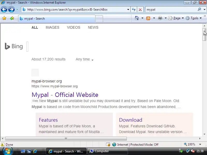Click the vertical scrollbar down arrow
The width and height of the screenshot is (207, 155).
point(204,134)
